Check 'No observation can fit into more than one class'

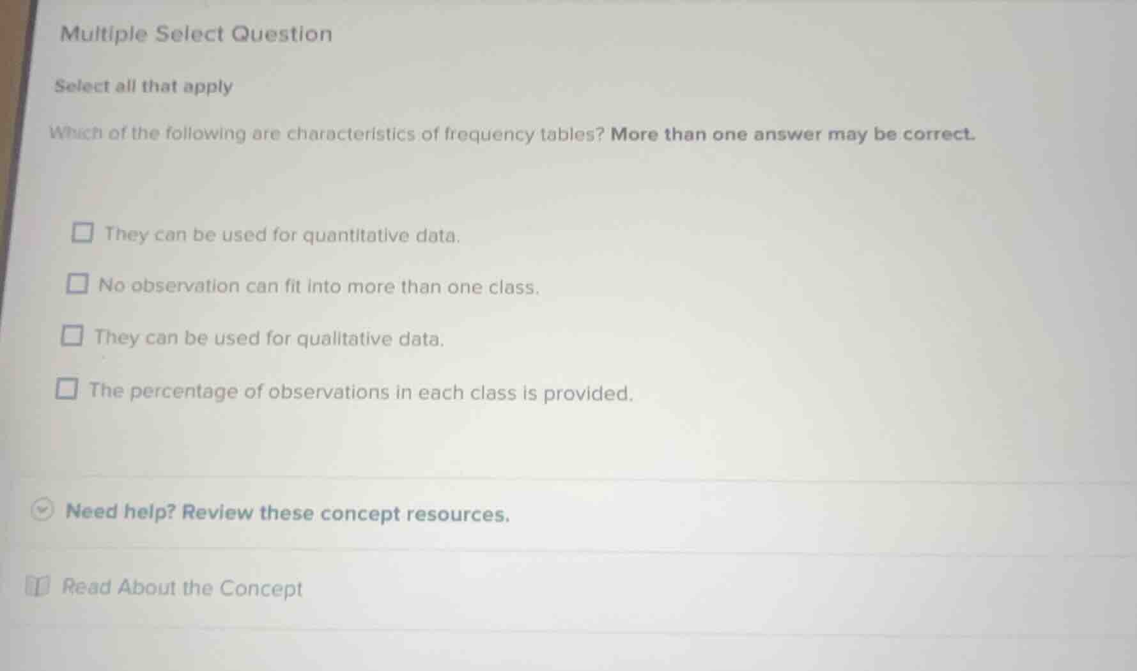click(x=76, y=284)
